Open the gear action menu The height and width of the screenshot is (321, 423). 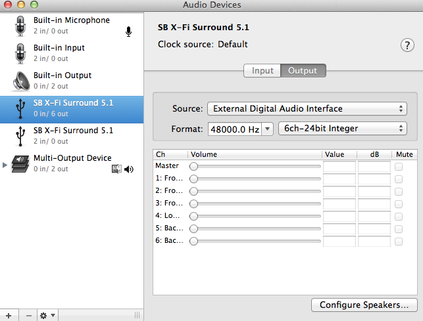[47, 315]
